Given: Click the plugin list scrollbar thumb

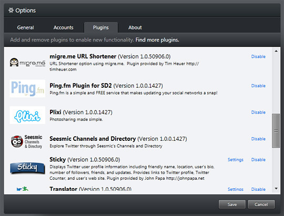Looking at the screenshot, I should (x=276, y=131).
